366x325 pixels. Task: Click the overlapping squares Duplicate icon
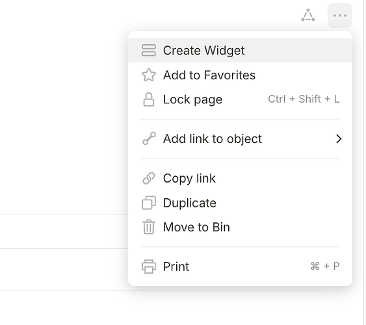(149, 203)
